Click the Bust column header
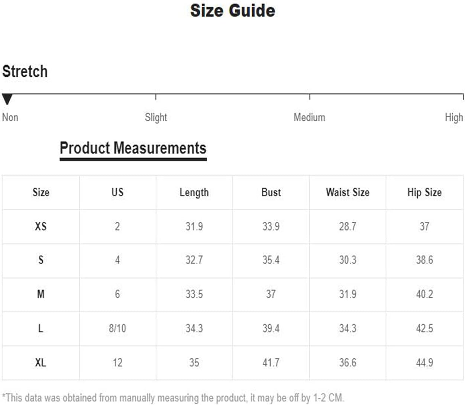This screenshot has height=405, width=465. [x=271, y=192]
